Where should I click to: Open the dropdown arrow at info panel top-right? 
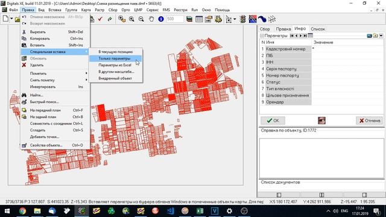(381, 36)
